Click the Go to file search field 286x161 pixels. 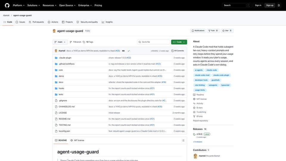coord(153,42)
